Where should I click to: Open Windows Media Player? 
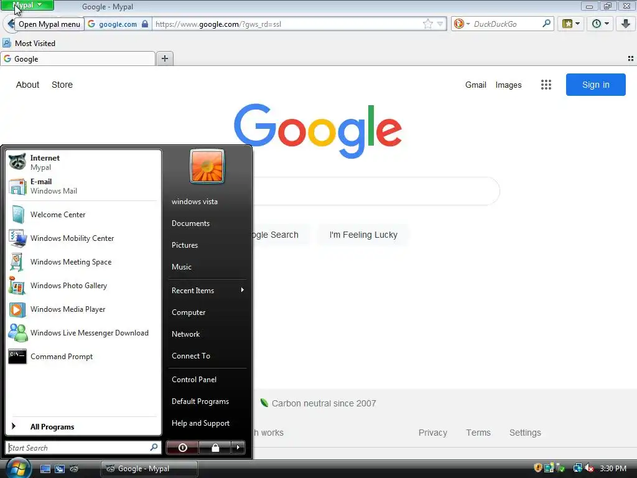click(x=83, y=309)
